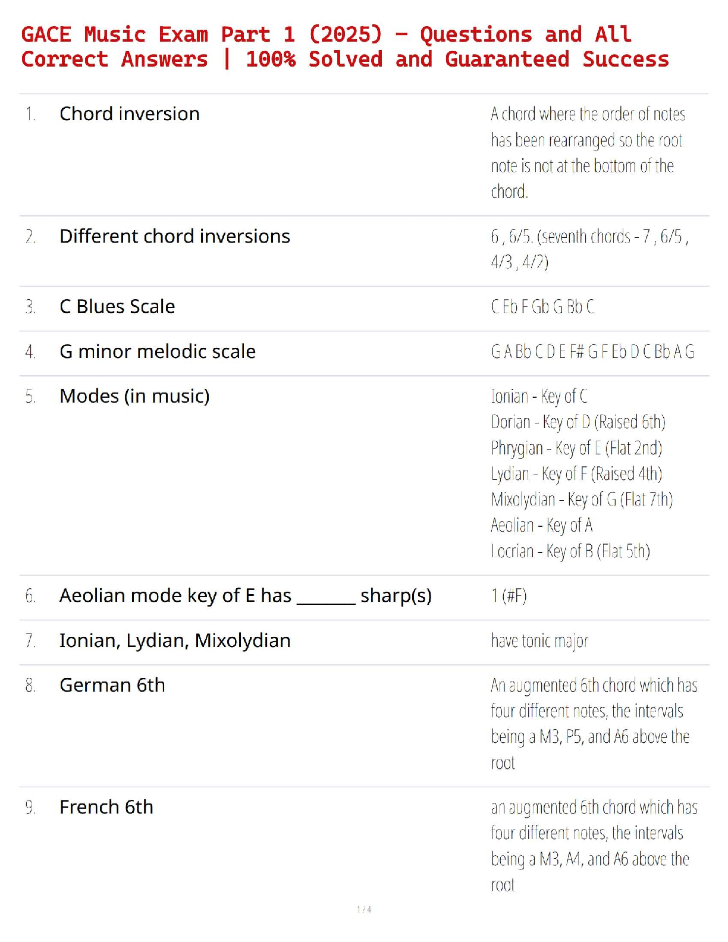Click the blank in the Aeolian mode question
This screenshot has width=728, height=942.
325,597
